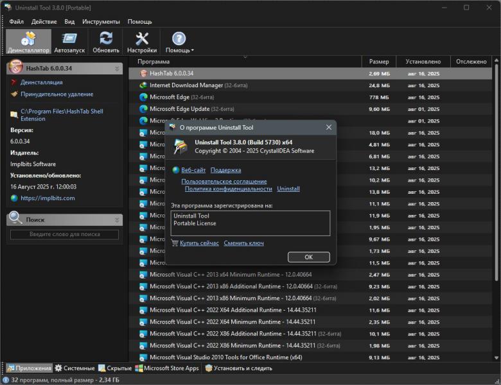Collapse the HashTab details panel header
The width and height of the screenshot is (501, 385).
click(118, 68)
